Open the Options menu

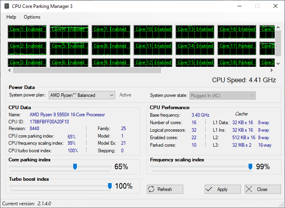32,17
